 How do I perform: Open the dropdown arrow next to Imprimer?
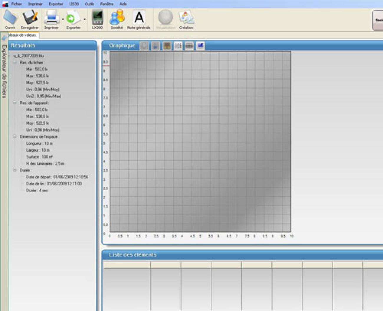pos(63,19)
